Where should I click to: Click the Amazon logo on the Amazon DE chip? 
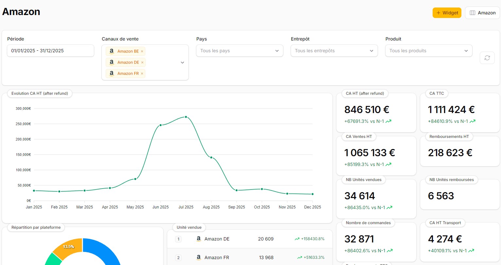111,62
